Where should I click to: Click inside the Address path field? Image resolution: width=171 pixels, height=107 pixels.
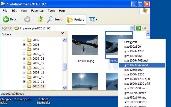(x=72, y=28)
